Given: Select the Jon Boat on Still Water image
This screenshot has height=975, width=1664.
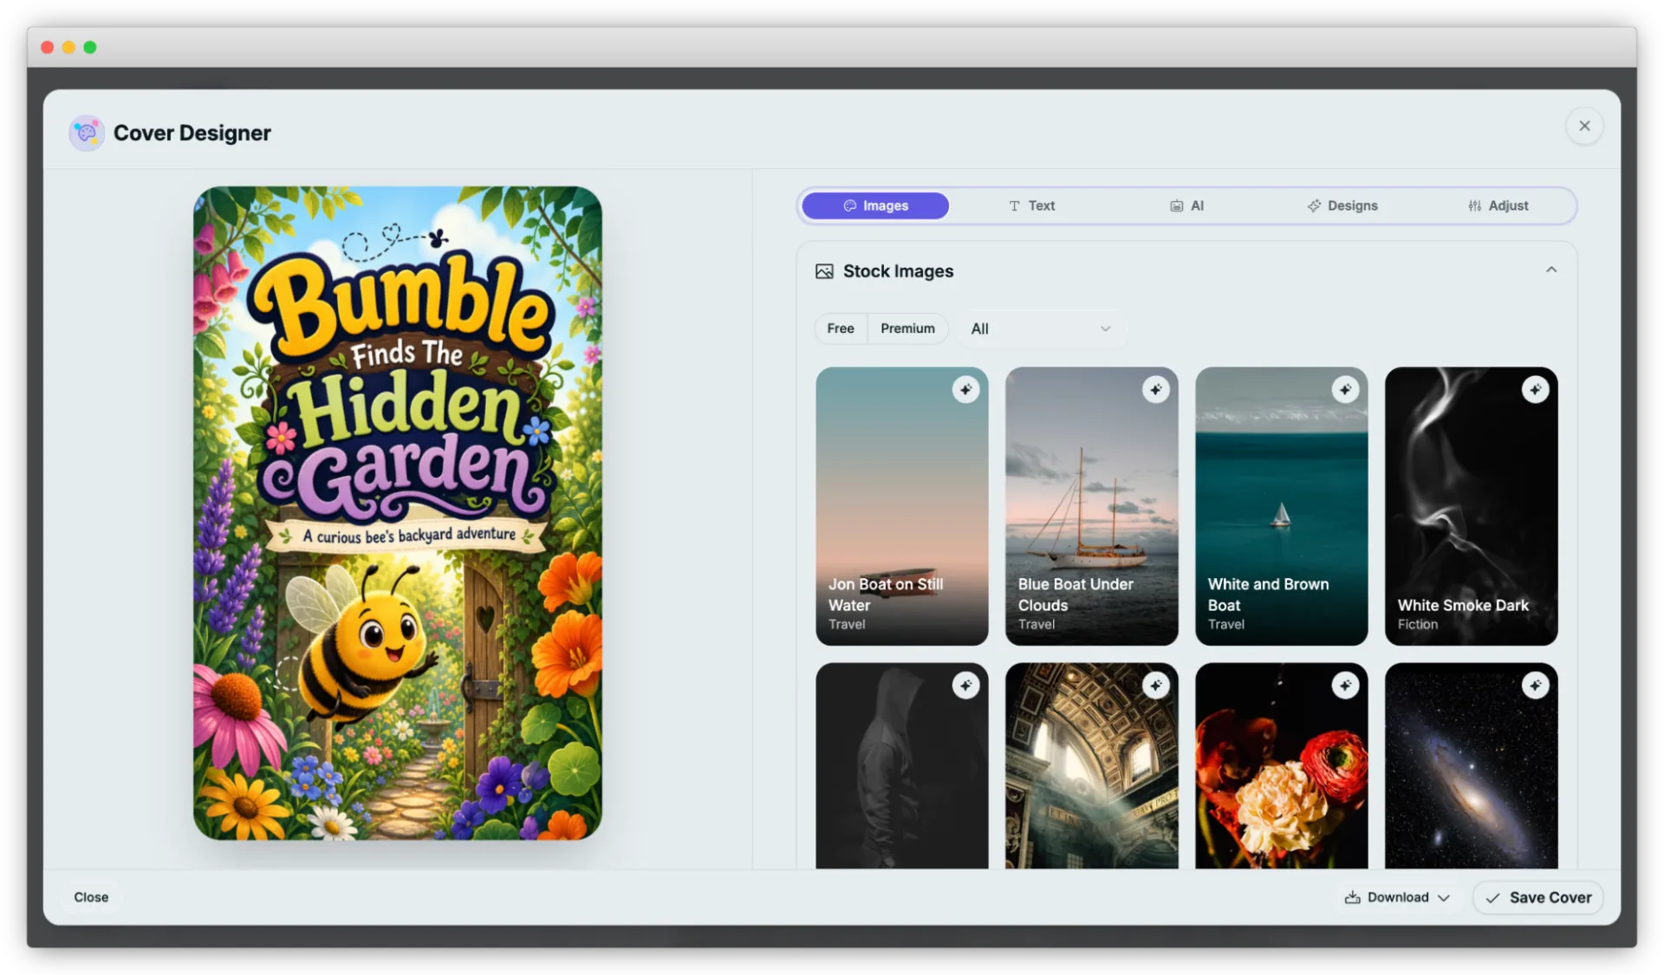Looking at the screenshot, I should point(901,506).
